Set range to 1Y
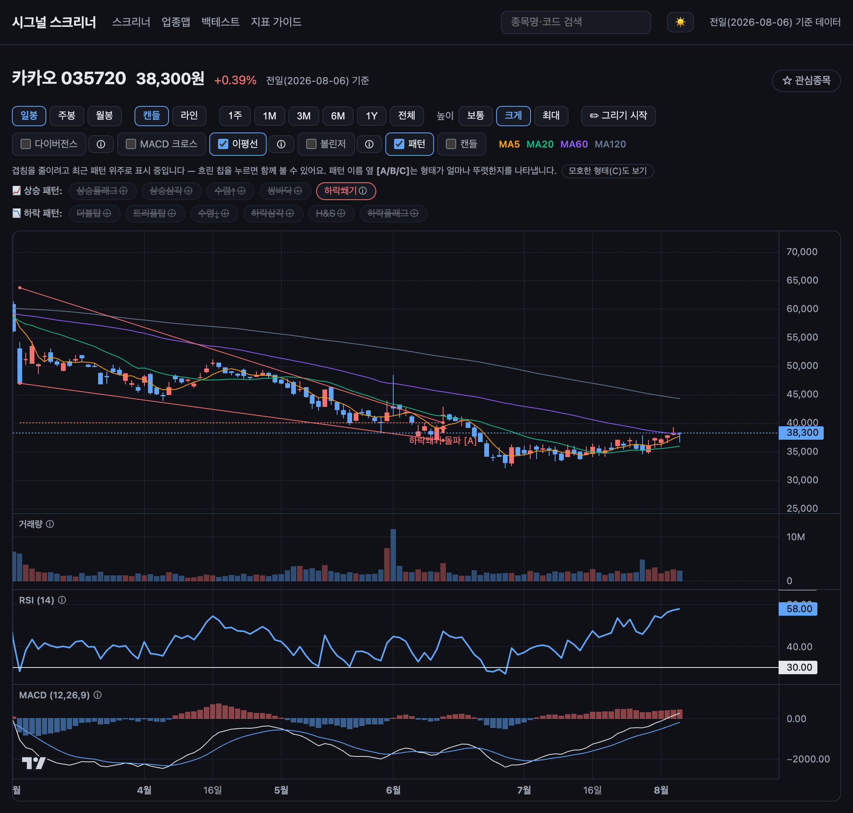 click(372, 116)
